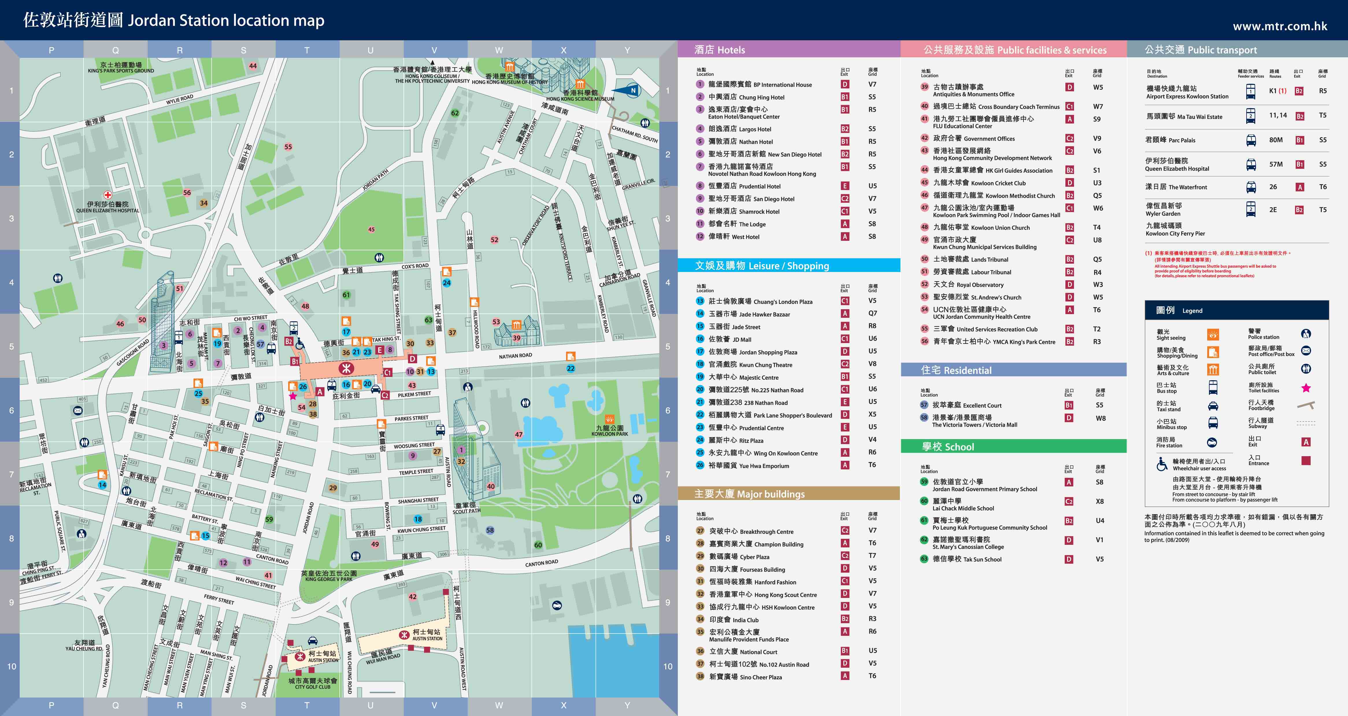Click the pink Toilet facilities star in the Legend

click(1306, 388)
